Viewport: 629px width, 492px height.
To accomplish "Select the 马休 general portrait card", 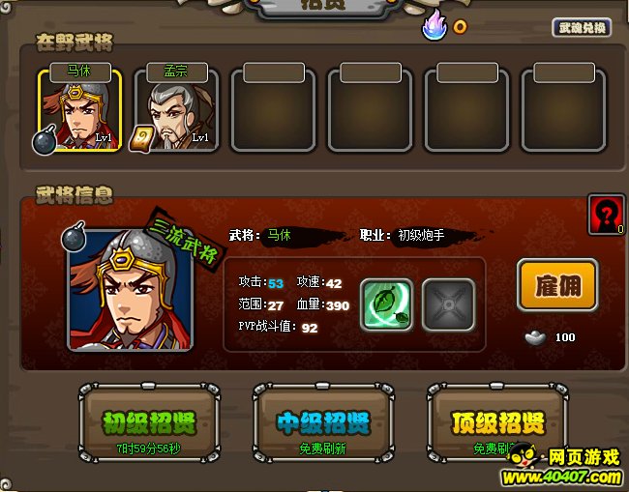I will pyautogui.click(x=79, y=107).
